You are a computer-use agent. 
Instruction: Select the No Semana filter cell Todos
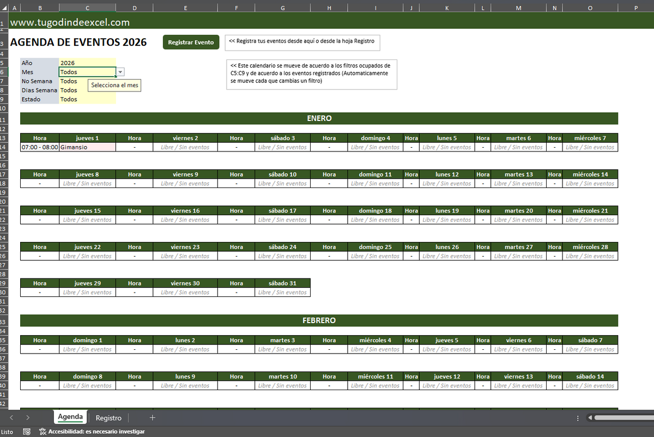click(x=87, y=81)
